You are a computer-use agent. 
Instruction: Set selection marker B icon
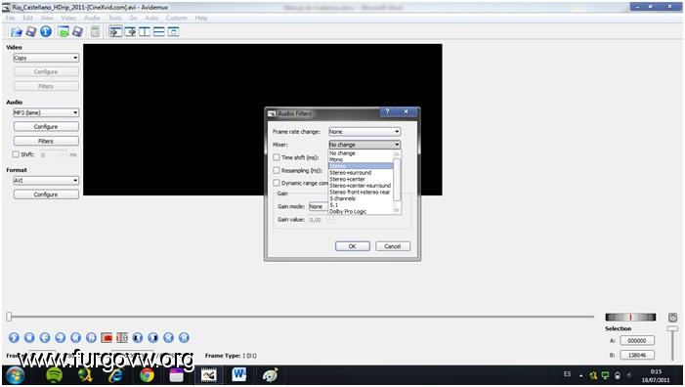[122, 337]
